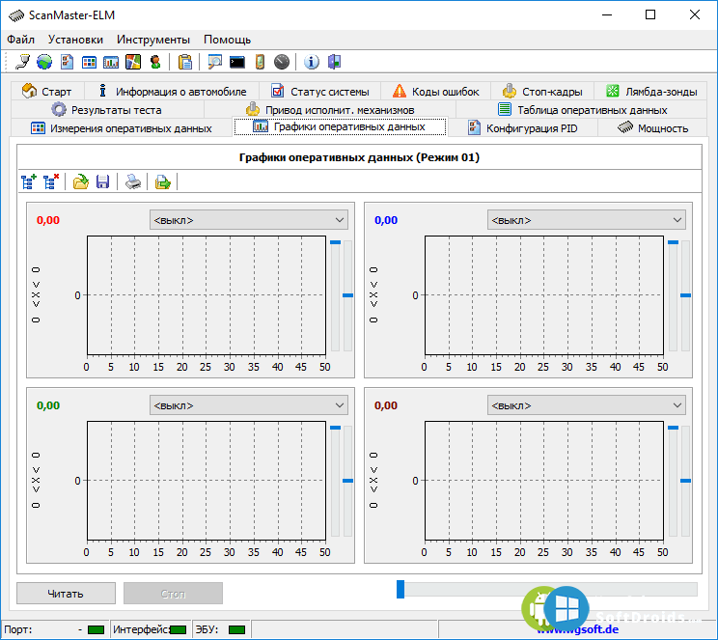Open the Установки menu

point(75,40)
